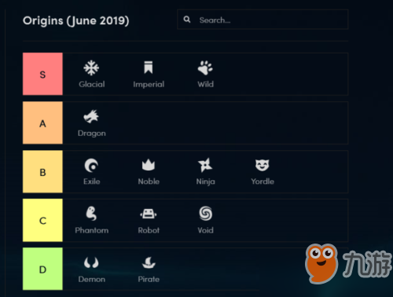Open the Wild paw icon
Viewport: 393px width, 297px height.
click(205, 68)
